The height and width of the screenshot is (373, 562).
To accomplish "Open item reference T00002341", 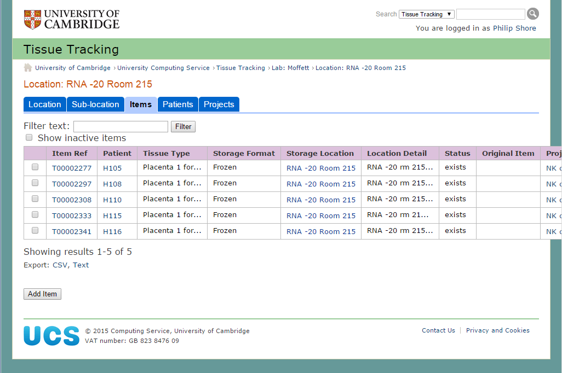I will click(72, 231).
